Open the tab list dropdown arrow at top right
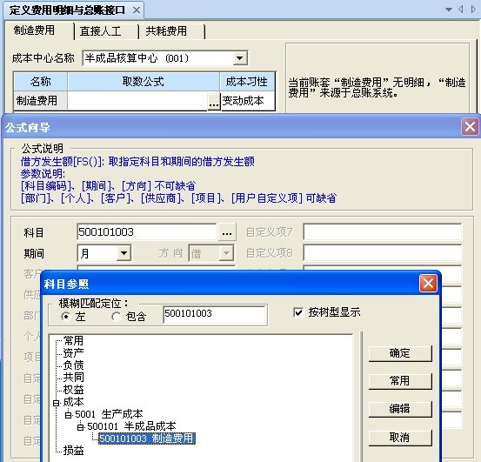This screenshot has height=462, width=481. (449, 10)
